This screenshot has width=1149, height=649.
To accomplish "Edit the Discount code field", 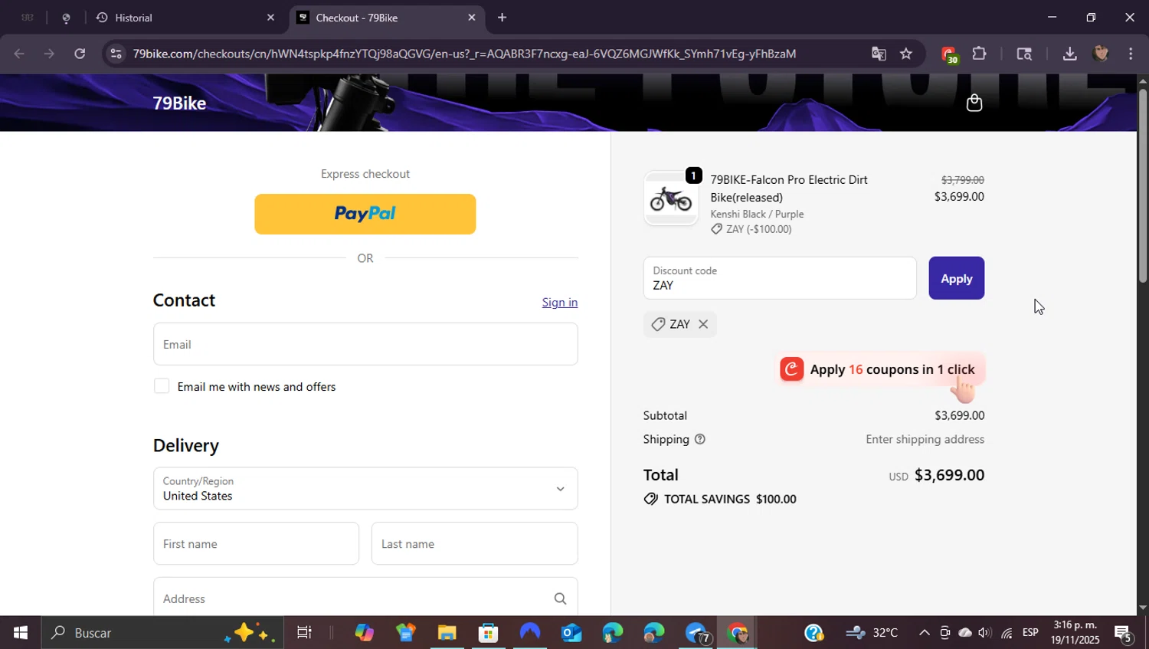I will point(780,278).
